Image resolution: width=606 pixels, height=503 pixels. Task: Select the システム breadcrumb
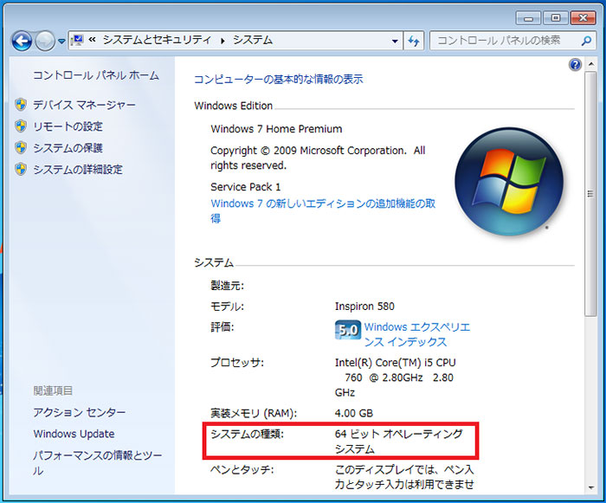tap(253, 40)
